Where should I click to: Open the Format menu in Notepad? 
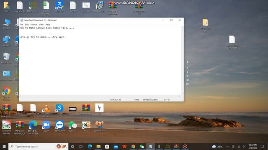click(x=33, y=25)
